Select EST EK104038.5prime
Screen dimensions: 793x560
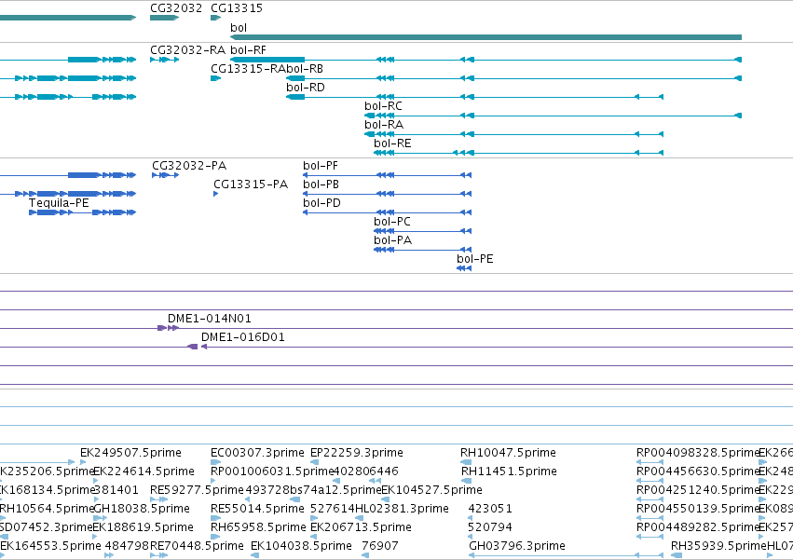tap(301, 546)
